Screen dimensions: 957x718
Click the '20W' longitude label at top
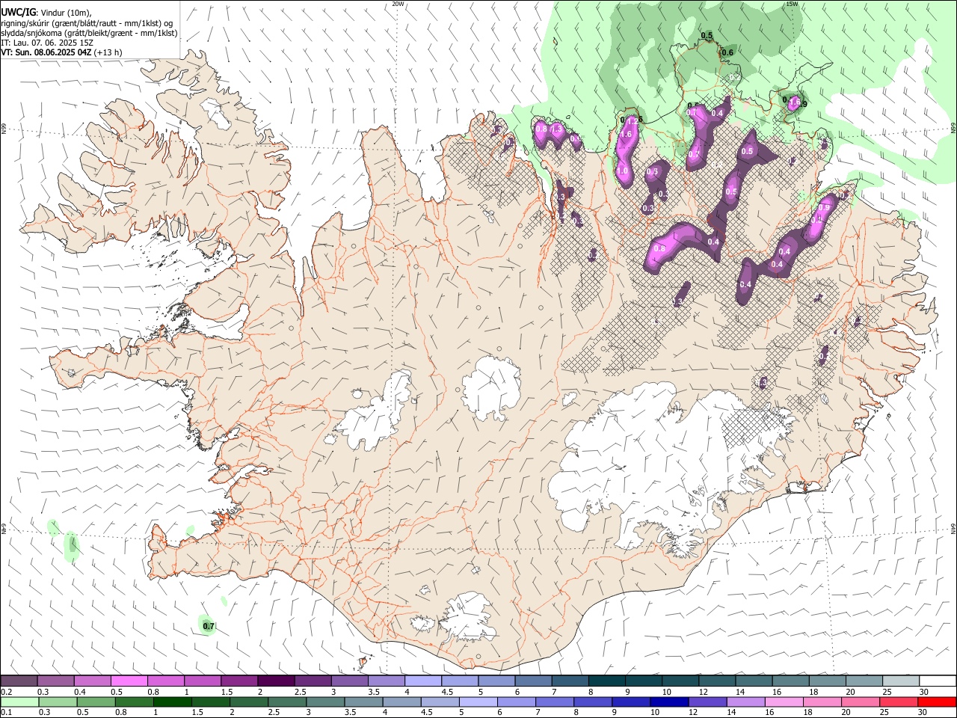(x=398, y=4)
